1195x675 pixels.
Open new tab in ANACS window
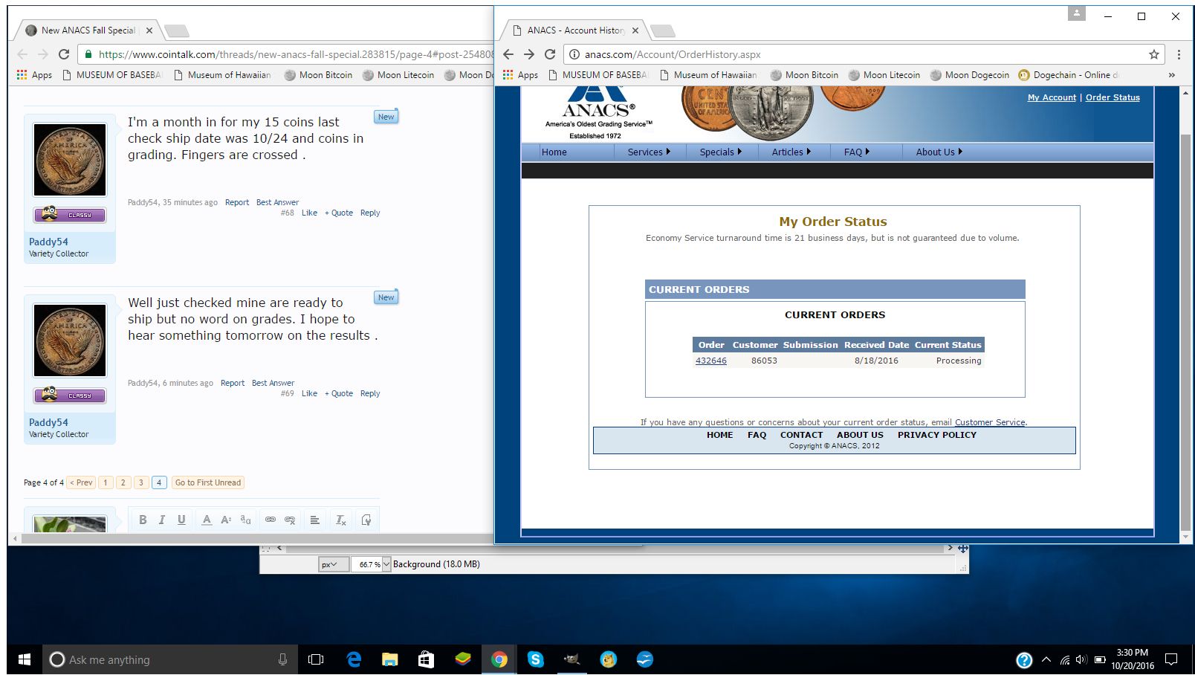pyautogui.click(x=662, y=30)
